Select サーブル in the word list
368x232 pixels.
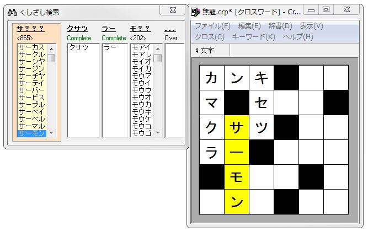pyautogui.click(x=31, y=105)
